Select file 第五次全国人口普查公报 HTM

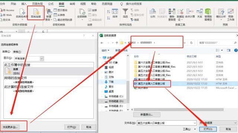(151, 83)
